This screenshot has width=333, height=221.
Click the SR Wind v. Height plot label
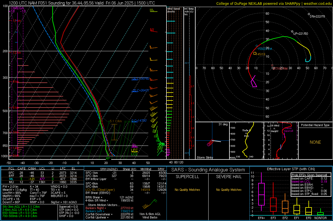(275, 128)
